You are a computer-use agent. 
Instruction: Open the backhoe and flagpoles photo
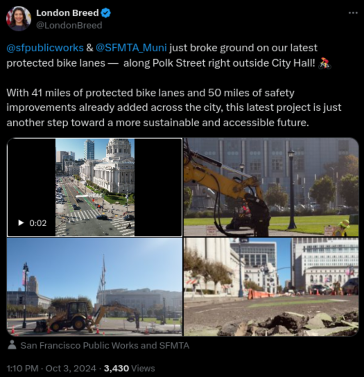(94, 287)
